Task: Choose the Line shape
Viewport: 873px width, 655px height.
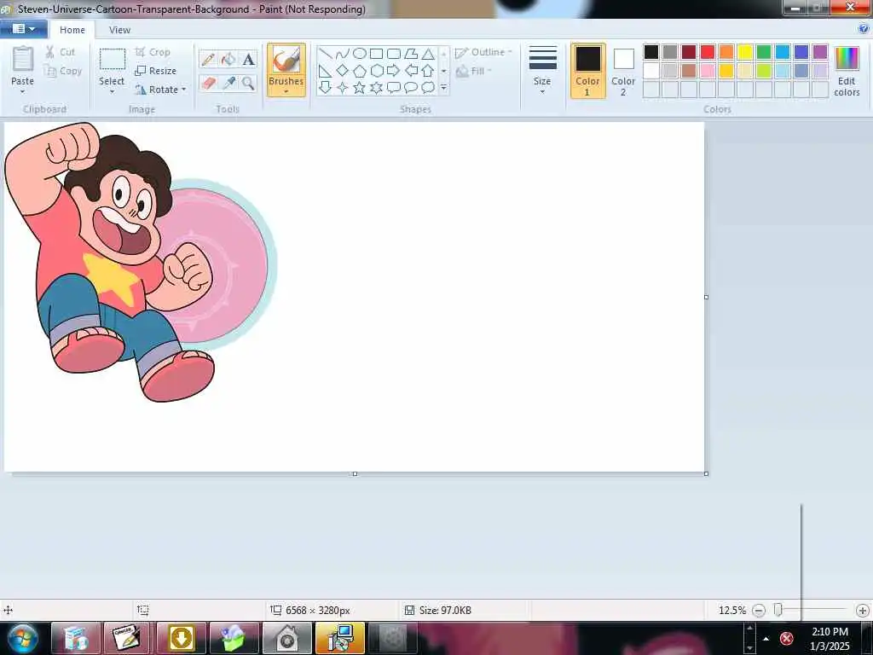Action: 326,54
